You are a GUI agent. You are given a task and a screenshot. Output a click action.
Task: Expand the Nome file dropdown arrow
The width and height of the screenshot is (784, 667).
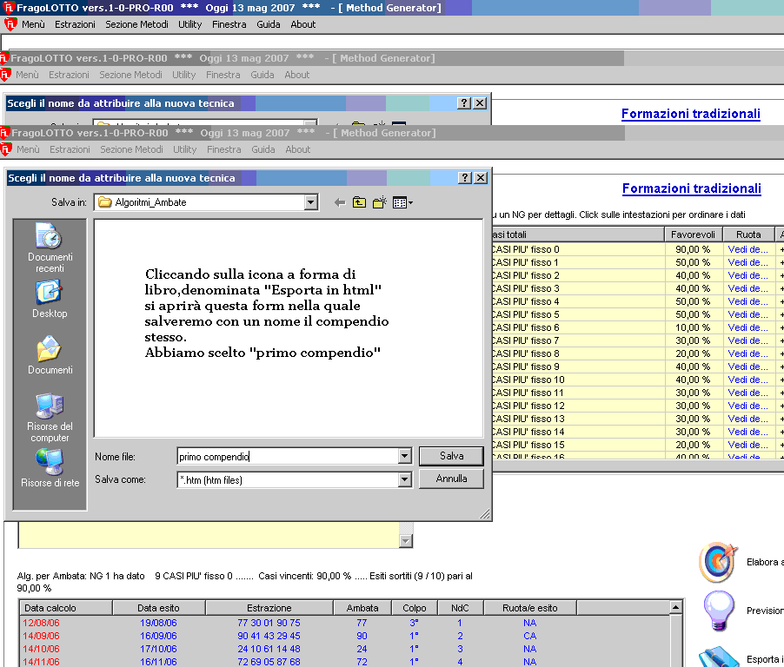pyautogui.click(x=404, y=456)
